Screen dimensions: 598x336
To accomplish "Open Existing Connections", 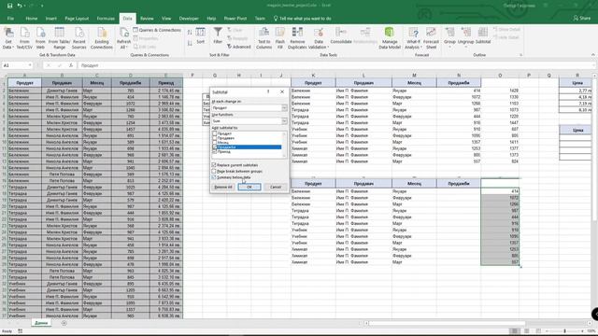I will coord(102,38).
